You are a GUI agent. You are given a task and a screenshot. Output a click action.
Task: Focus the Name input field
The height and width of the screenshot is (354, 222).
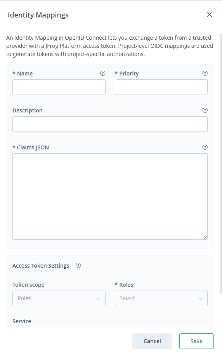point(59,87)
